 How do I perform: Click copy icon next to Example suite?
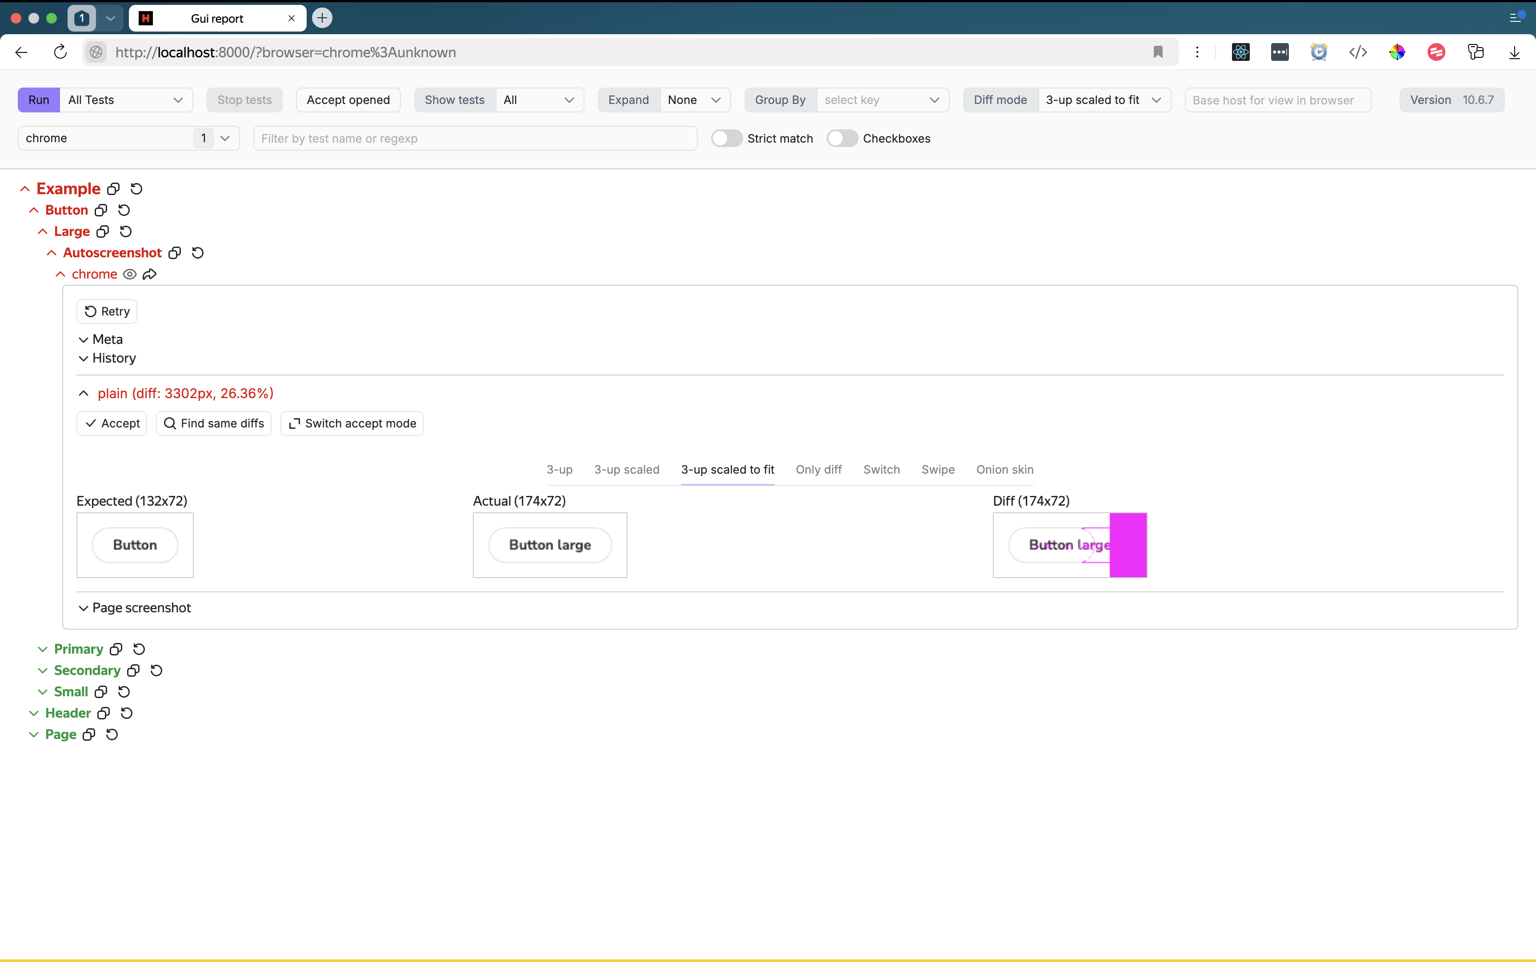[113, 189]
